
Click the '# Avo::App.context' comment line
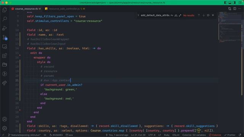click(x=55, y=80)
